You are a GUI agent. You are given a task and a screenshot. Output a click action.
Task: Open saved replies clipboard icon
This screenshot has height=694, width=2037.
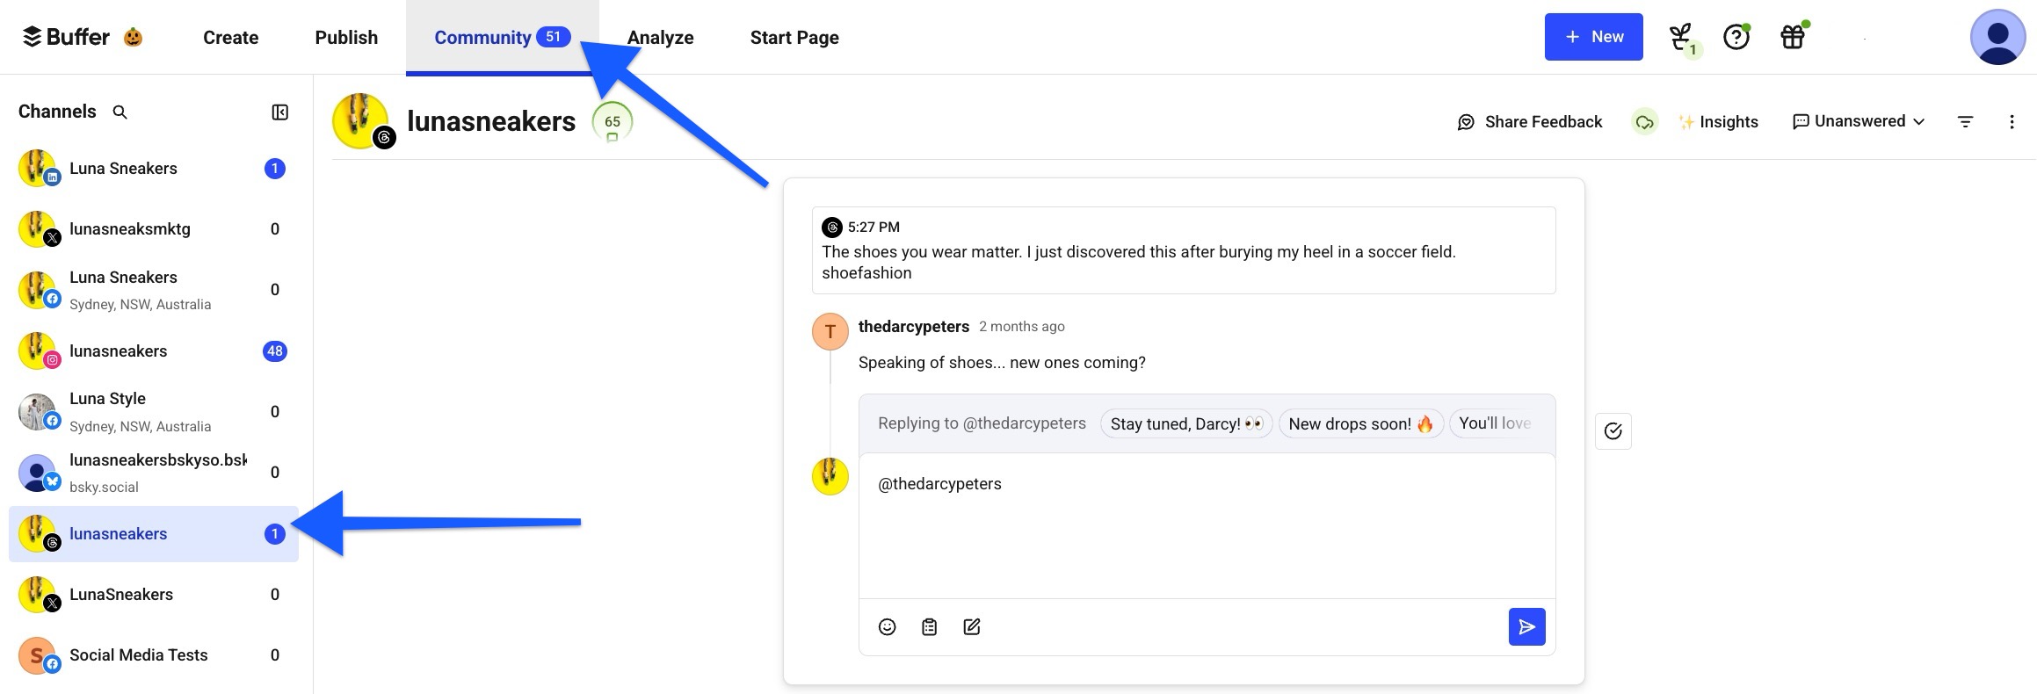pyautogui.click(x=929, y=627)
